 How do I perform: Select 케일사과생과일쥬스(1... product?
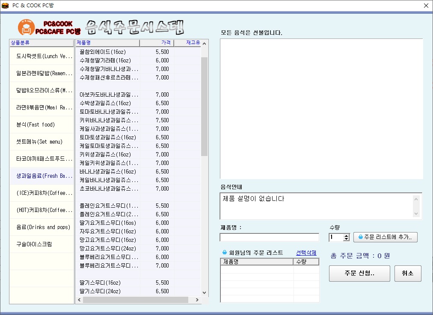(x=138, y=129)
